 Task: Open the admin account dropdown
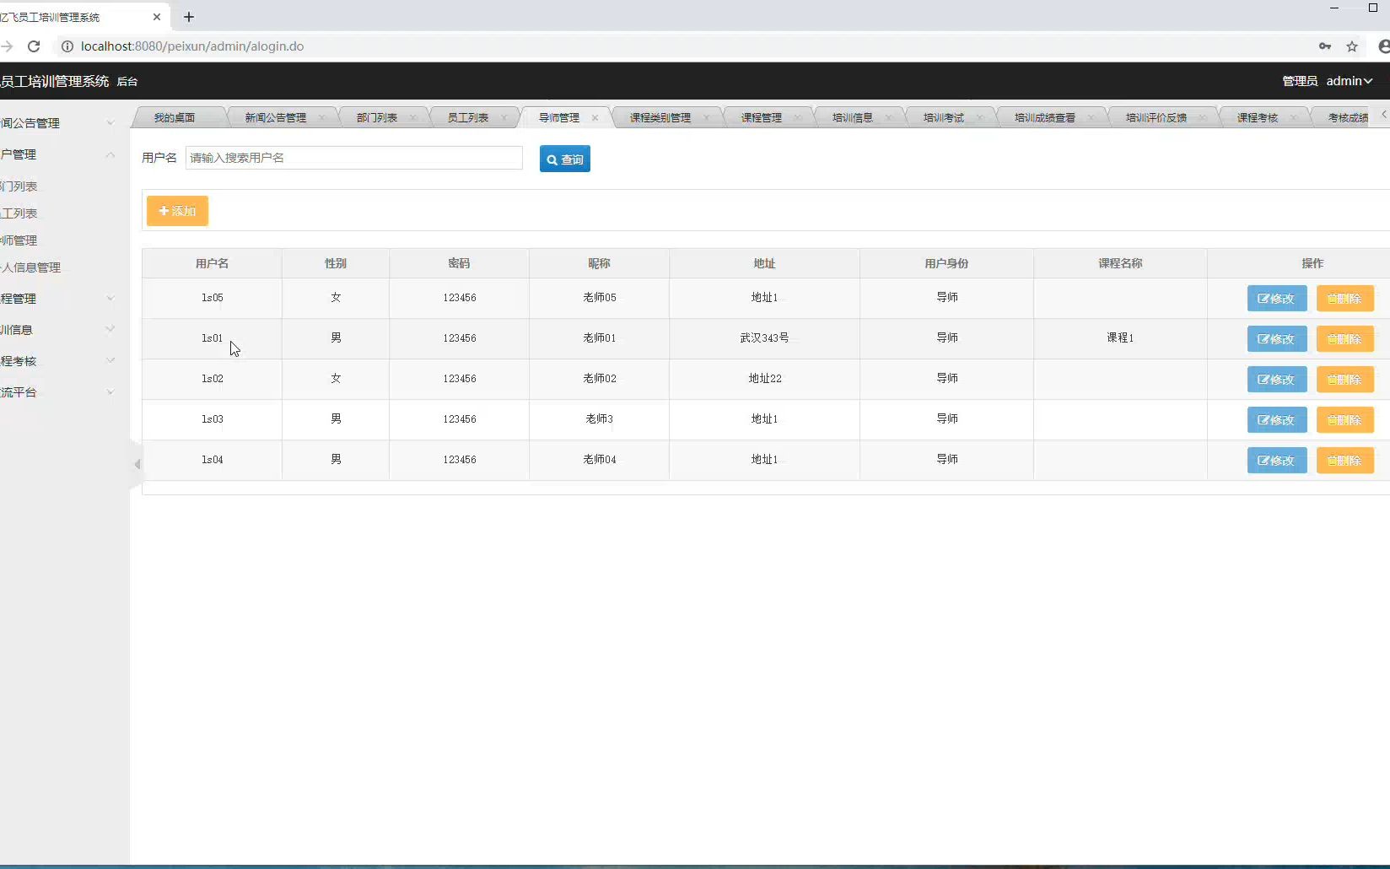pyautogui.click(x=1349, y=81)
